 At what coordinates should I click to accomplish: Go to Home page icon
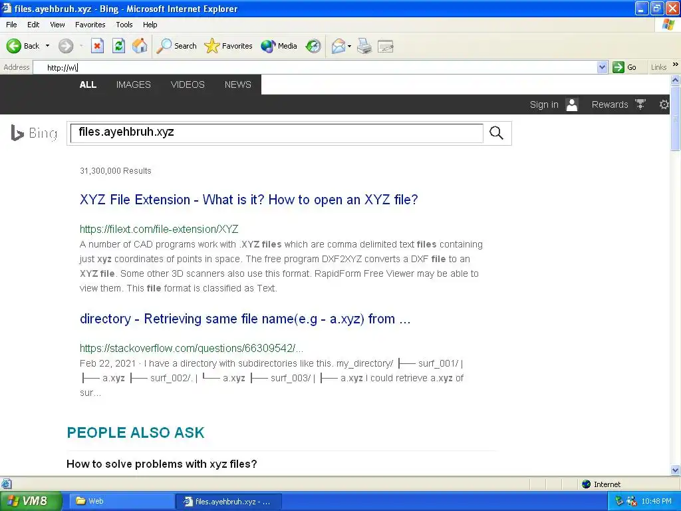click(140, 46)
